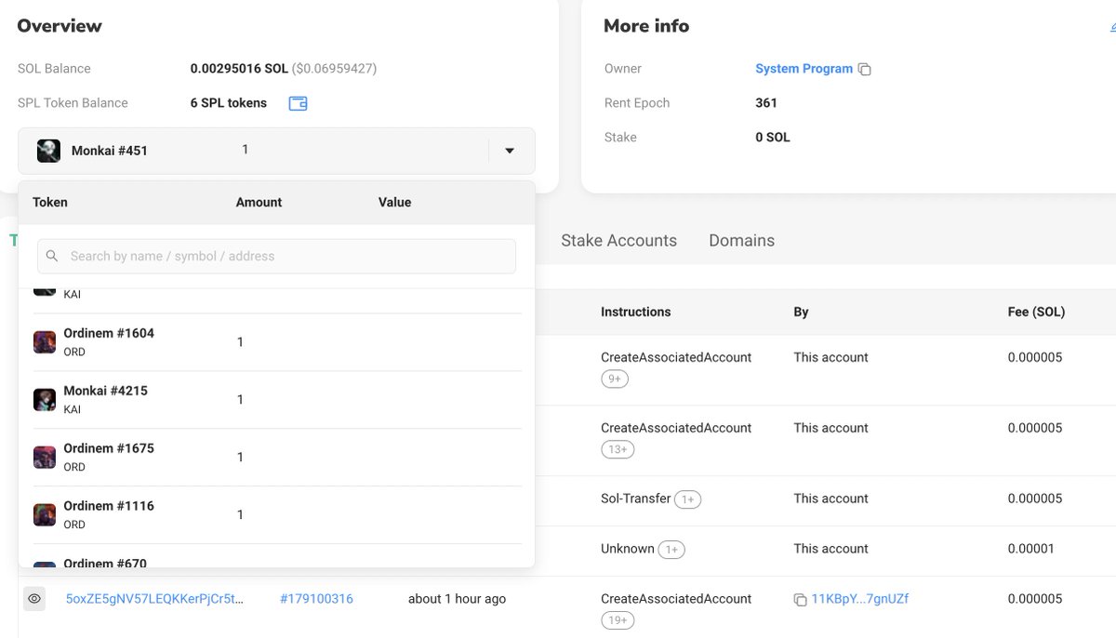Open the Monkai #4215 token thumbnail

tap(45, 400)
